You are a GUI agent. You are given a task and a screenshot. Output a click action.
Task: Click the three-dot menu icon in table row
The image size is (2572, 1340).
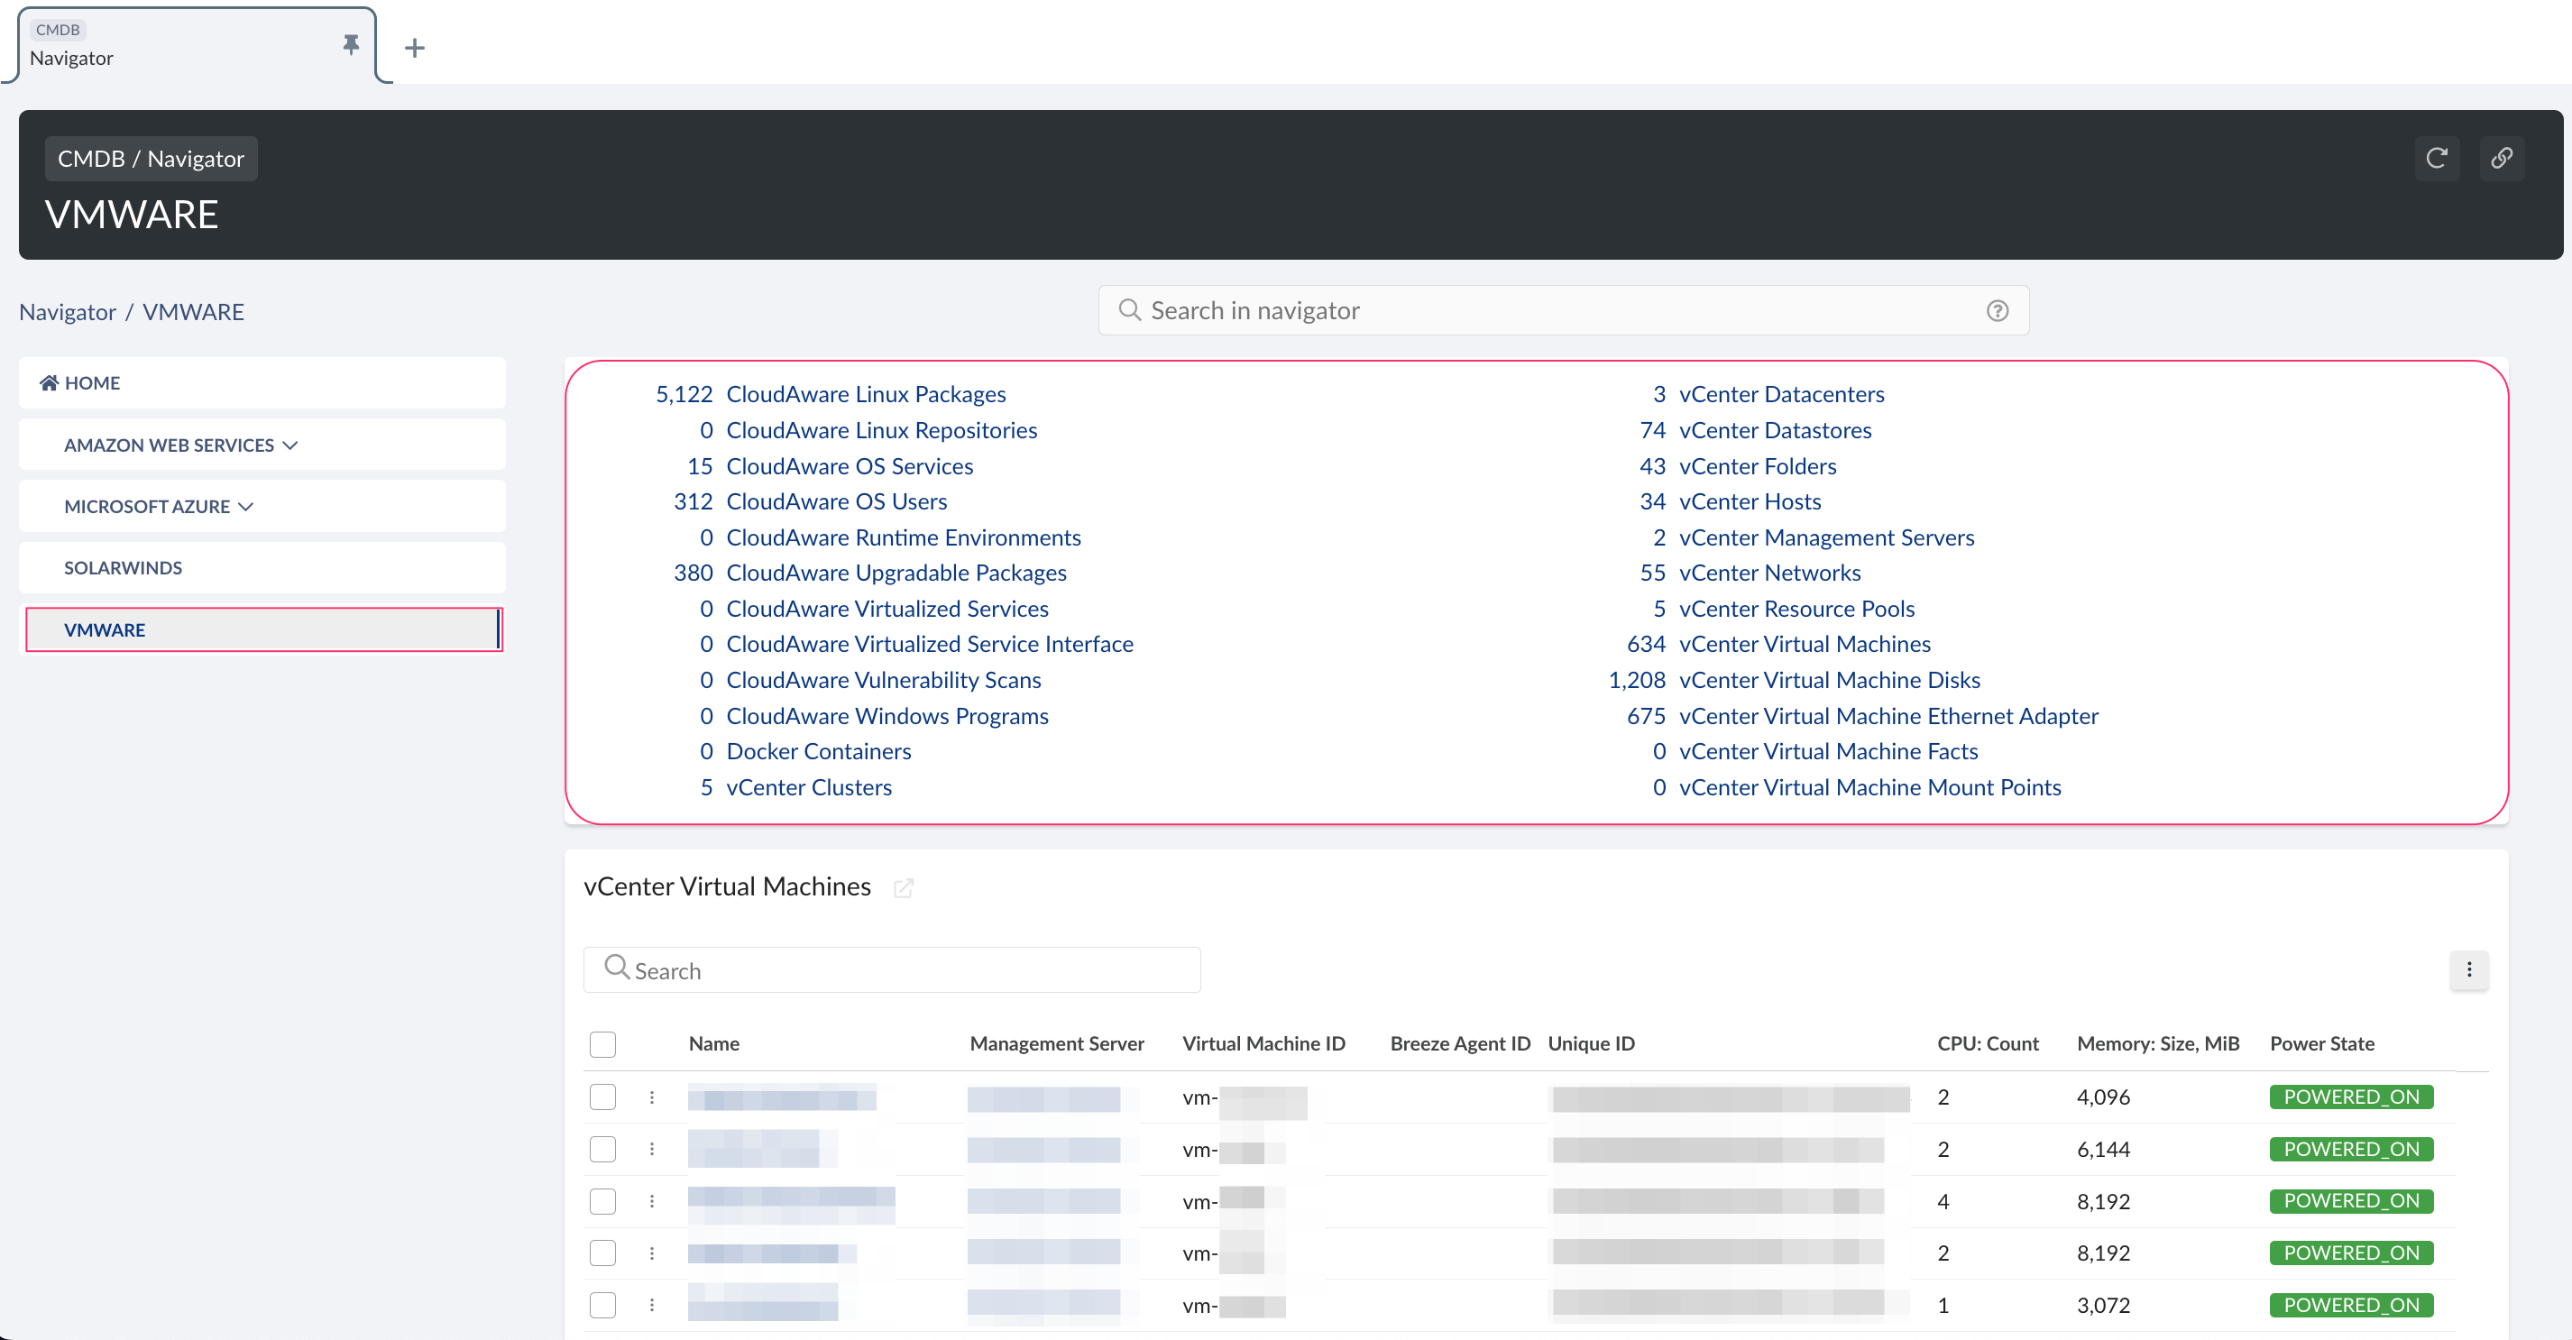click(x=655, y=1098)
